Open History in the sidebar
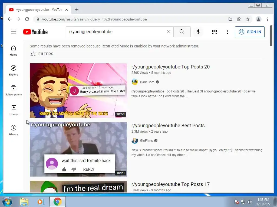 tap(14, 130)
